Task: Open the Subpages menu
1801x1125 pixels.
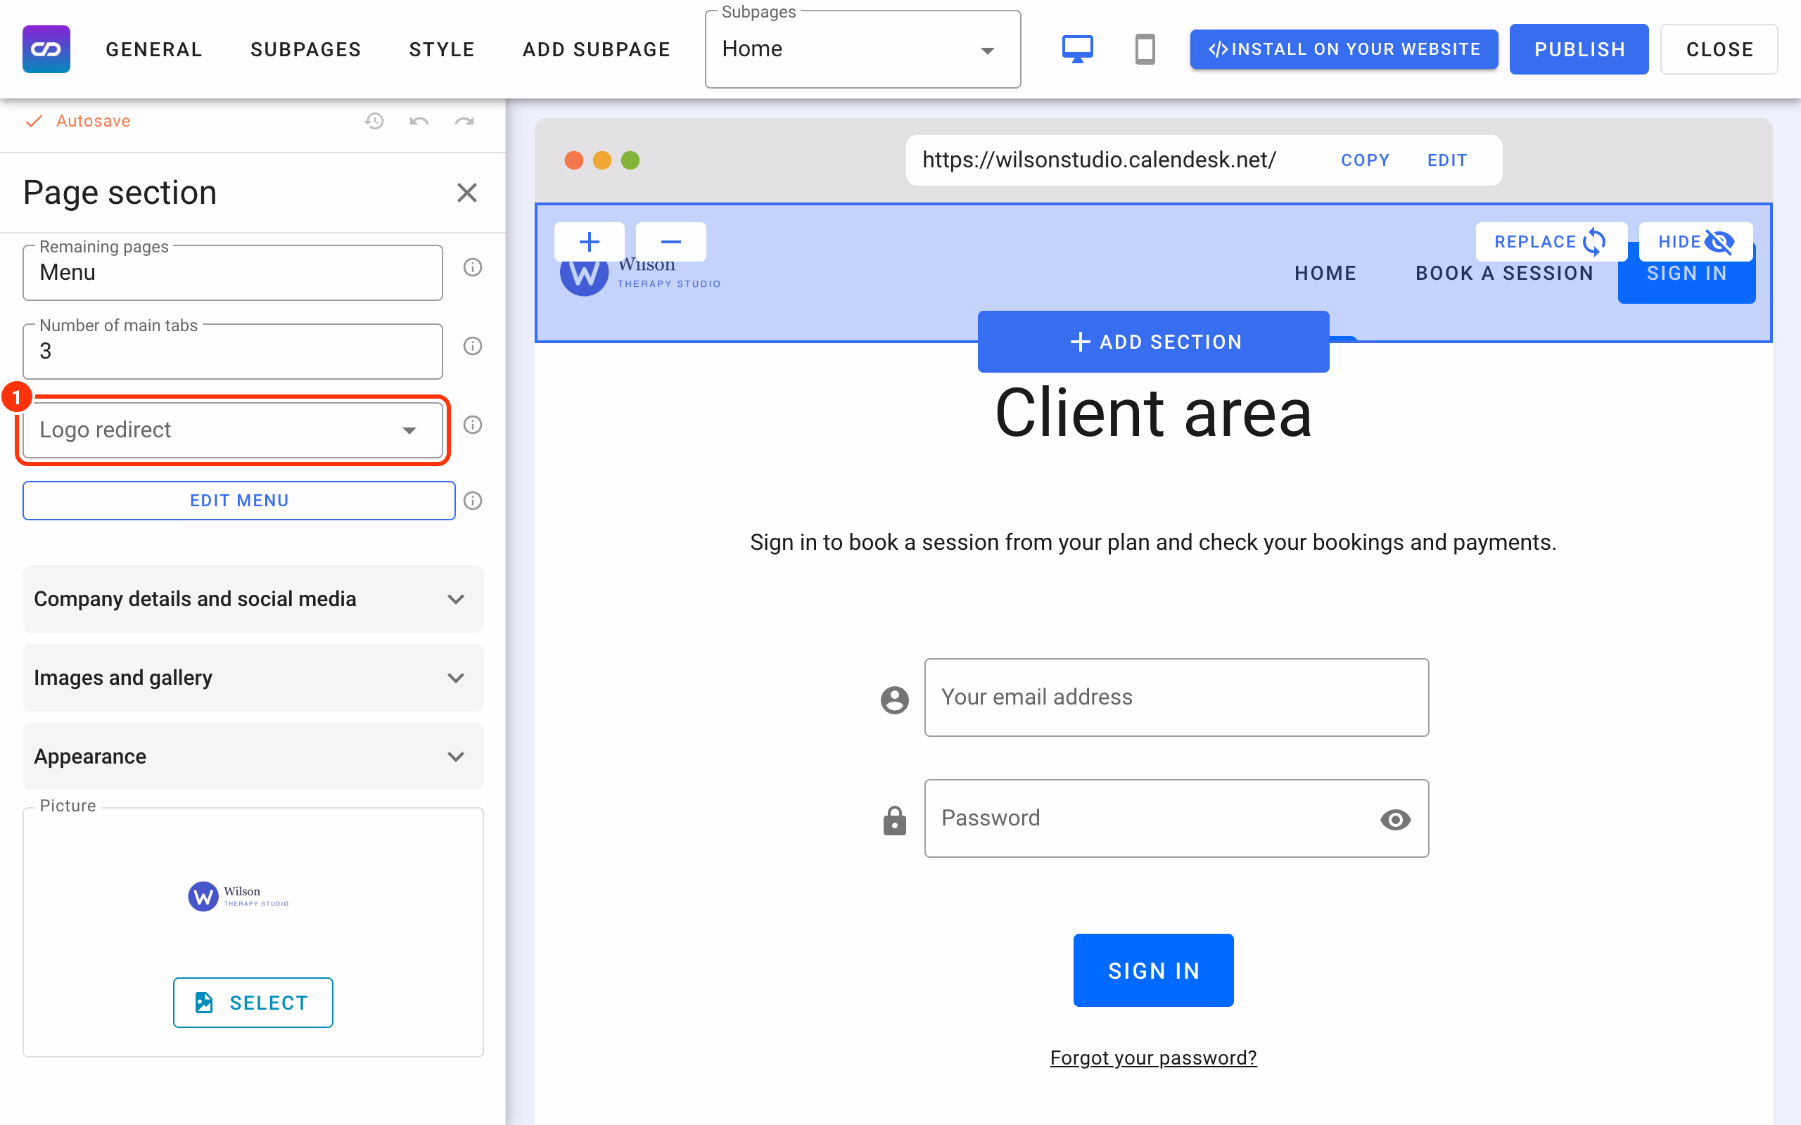Action: pos(306,49)
